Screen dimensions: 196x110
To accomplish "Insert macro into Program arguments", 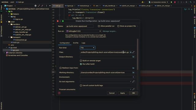I will pyautogui.click(x=131, y=89).
